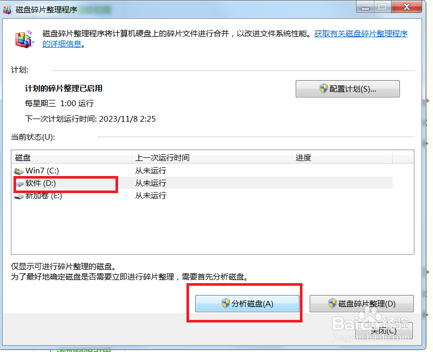
Task: Click the 关闭(C) button
Action: point(384,330)
